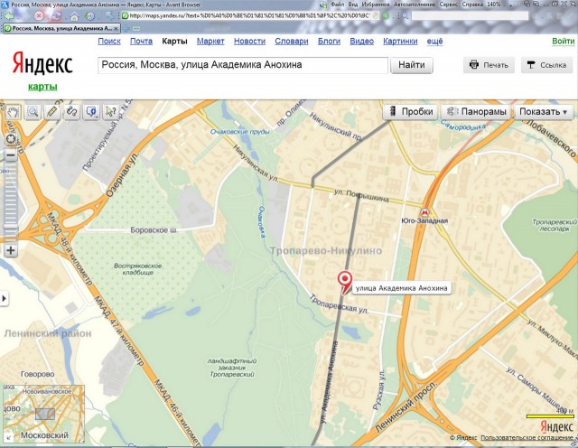This screenshot has height=448, width=578.
Task: Select the Россия, Москва browser tab
Action: pos(61,28)
